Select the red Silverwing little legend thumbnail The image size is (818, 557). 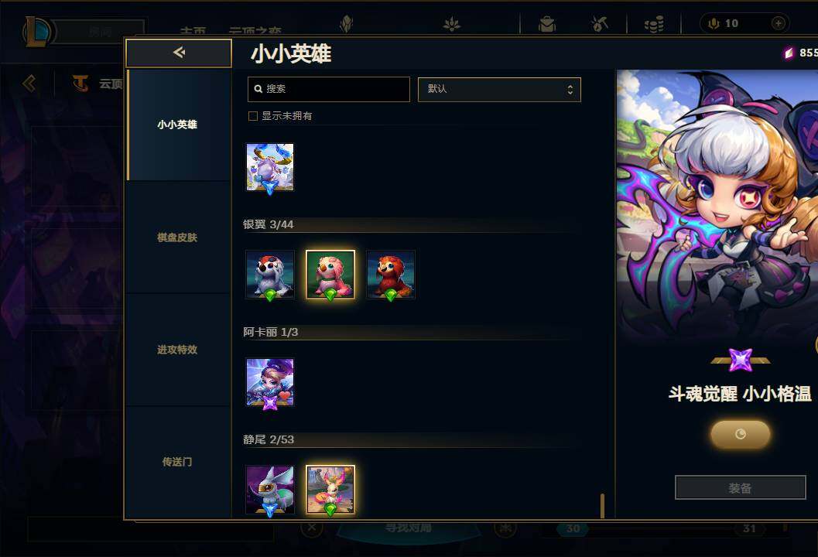[391, 275]
